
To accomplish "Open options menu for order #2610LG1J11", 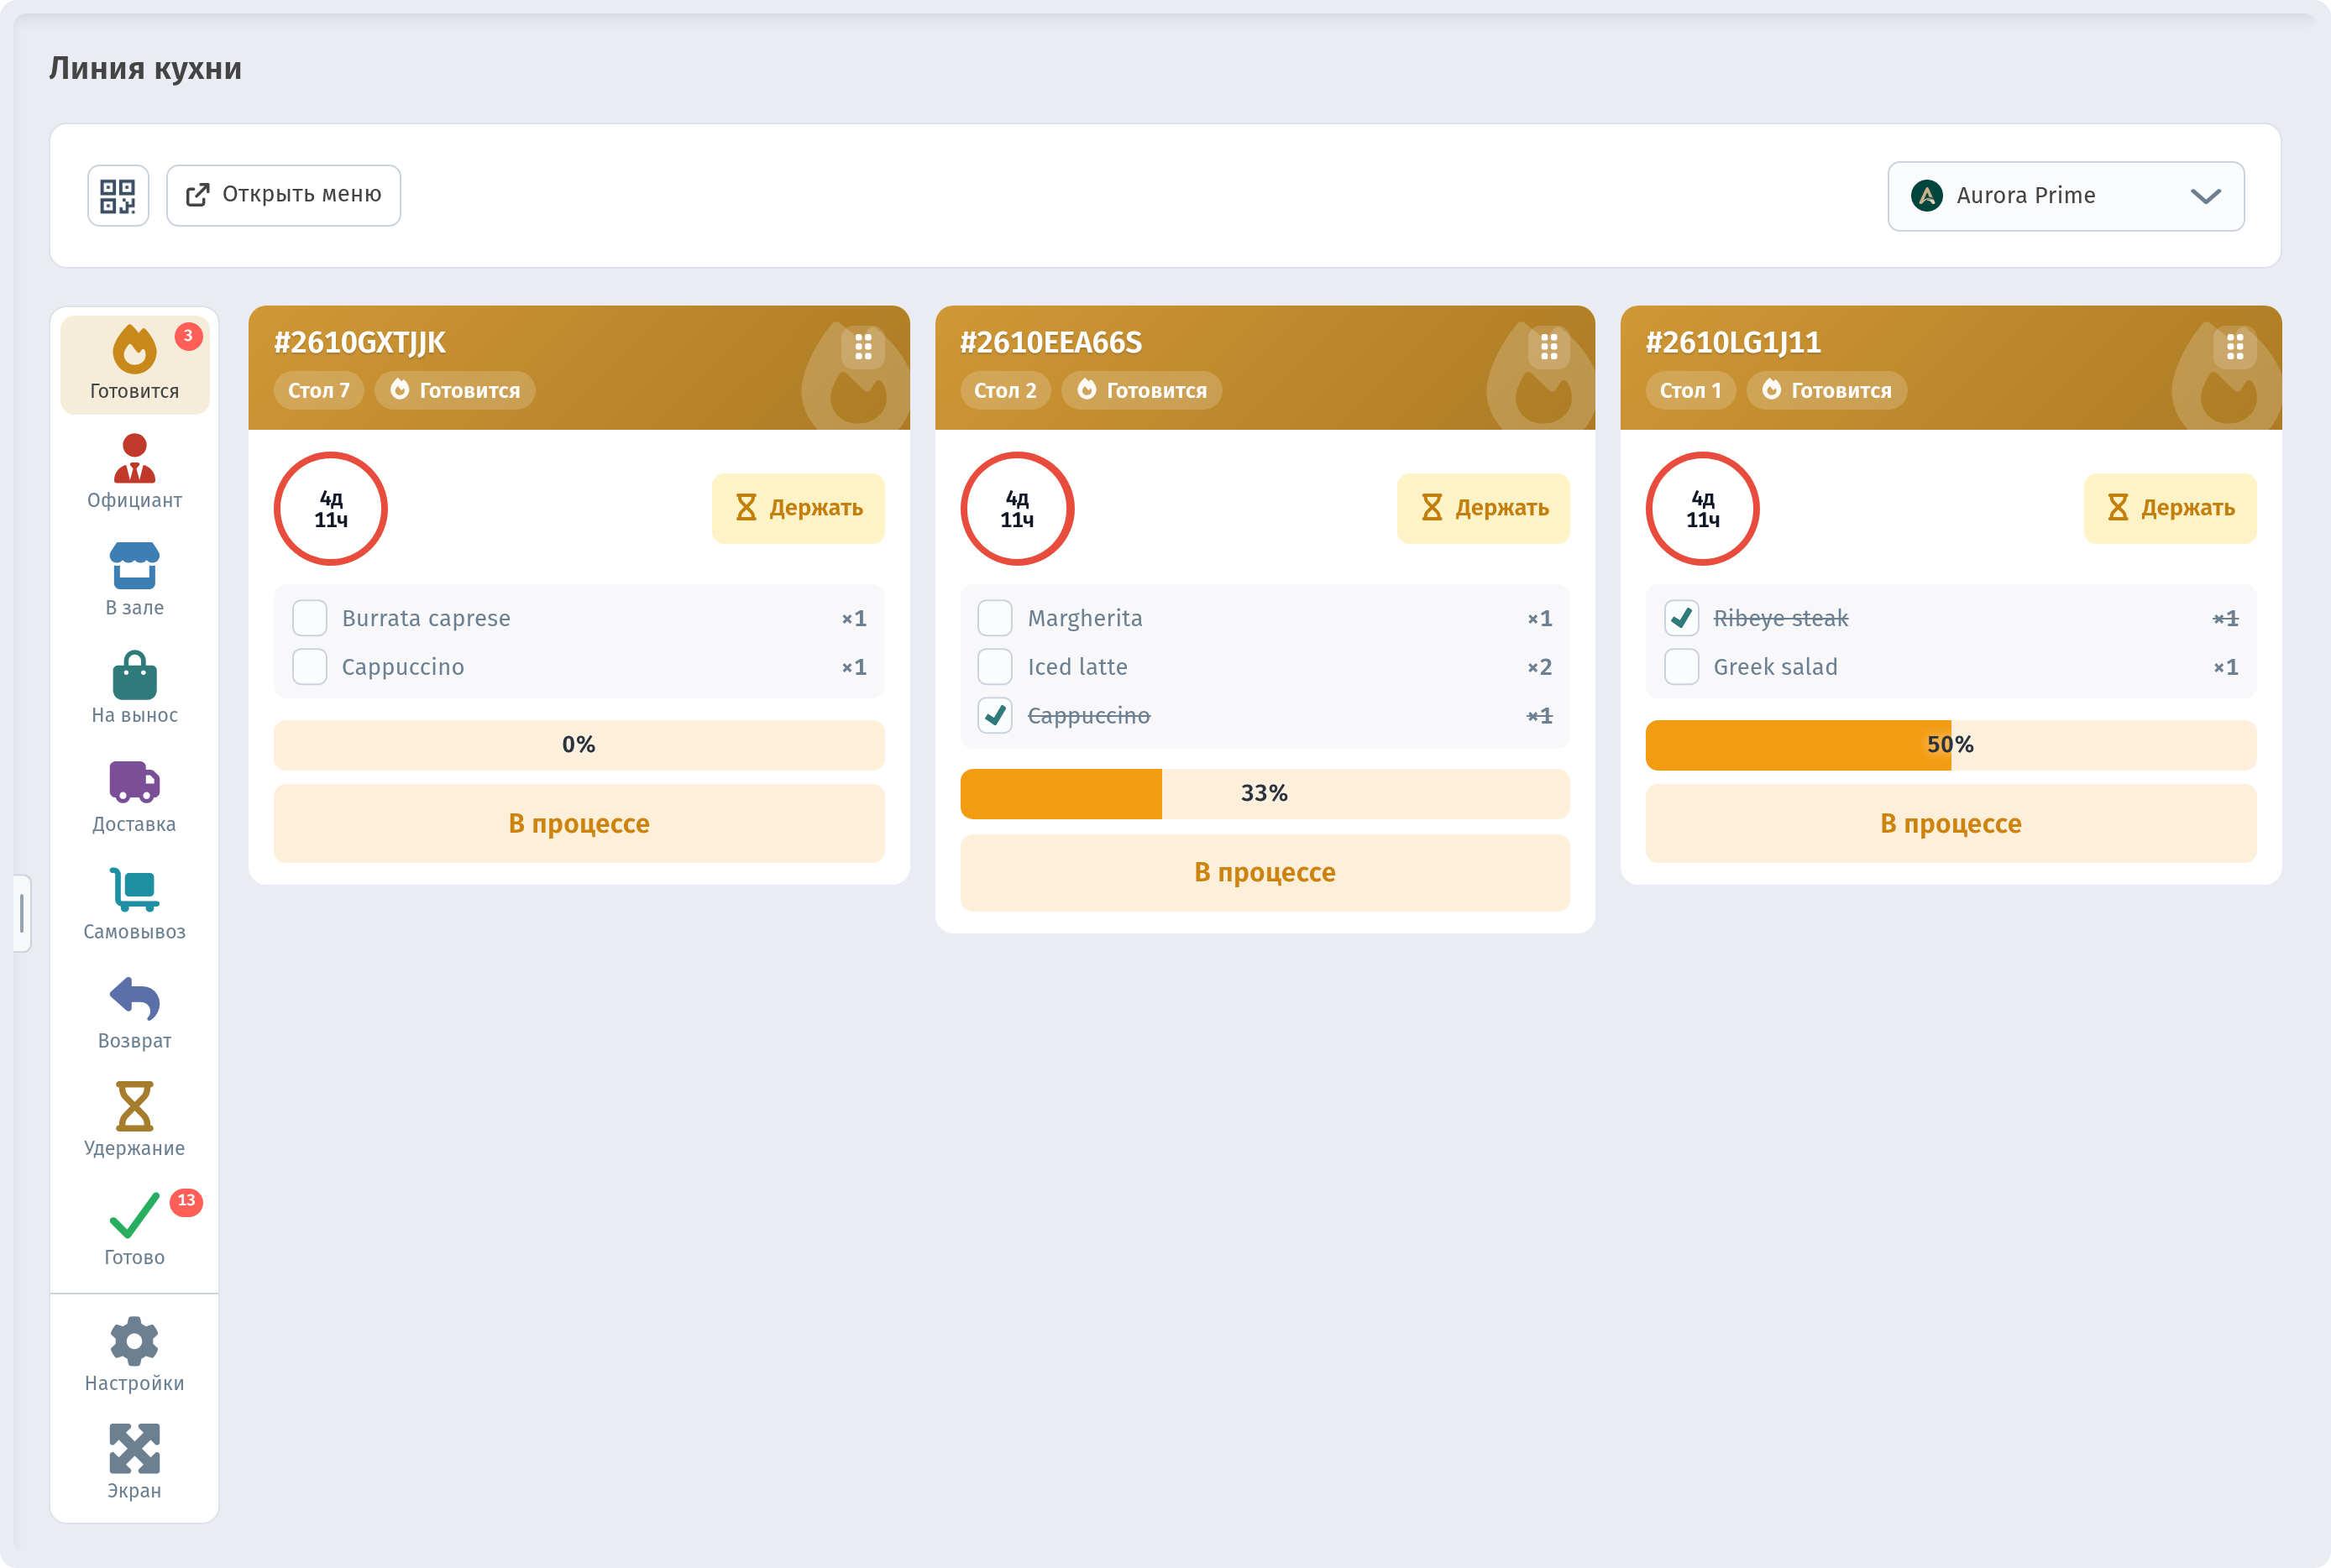I will coord(2235,347).
